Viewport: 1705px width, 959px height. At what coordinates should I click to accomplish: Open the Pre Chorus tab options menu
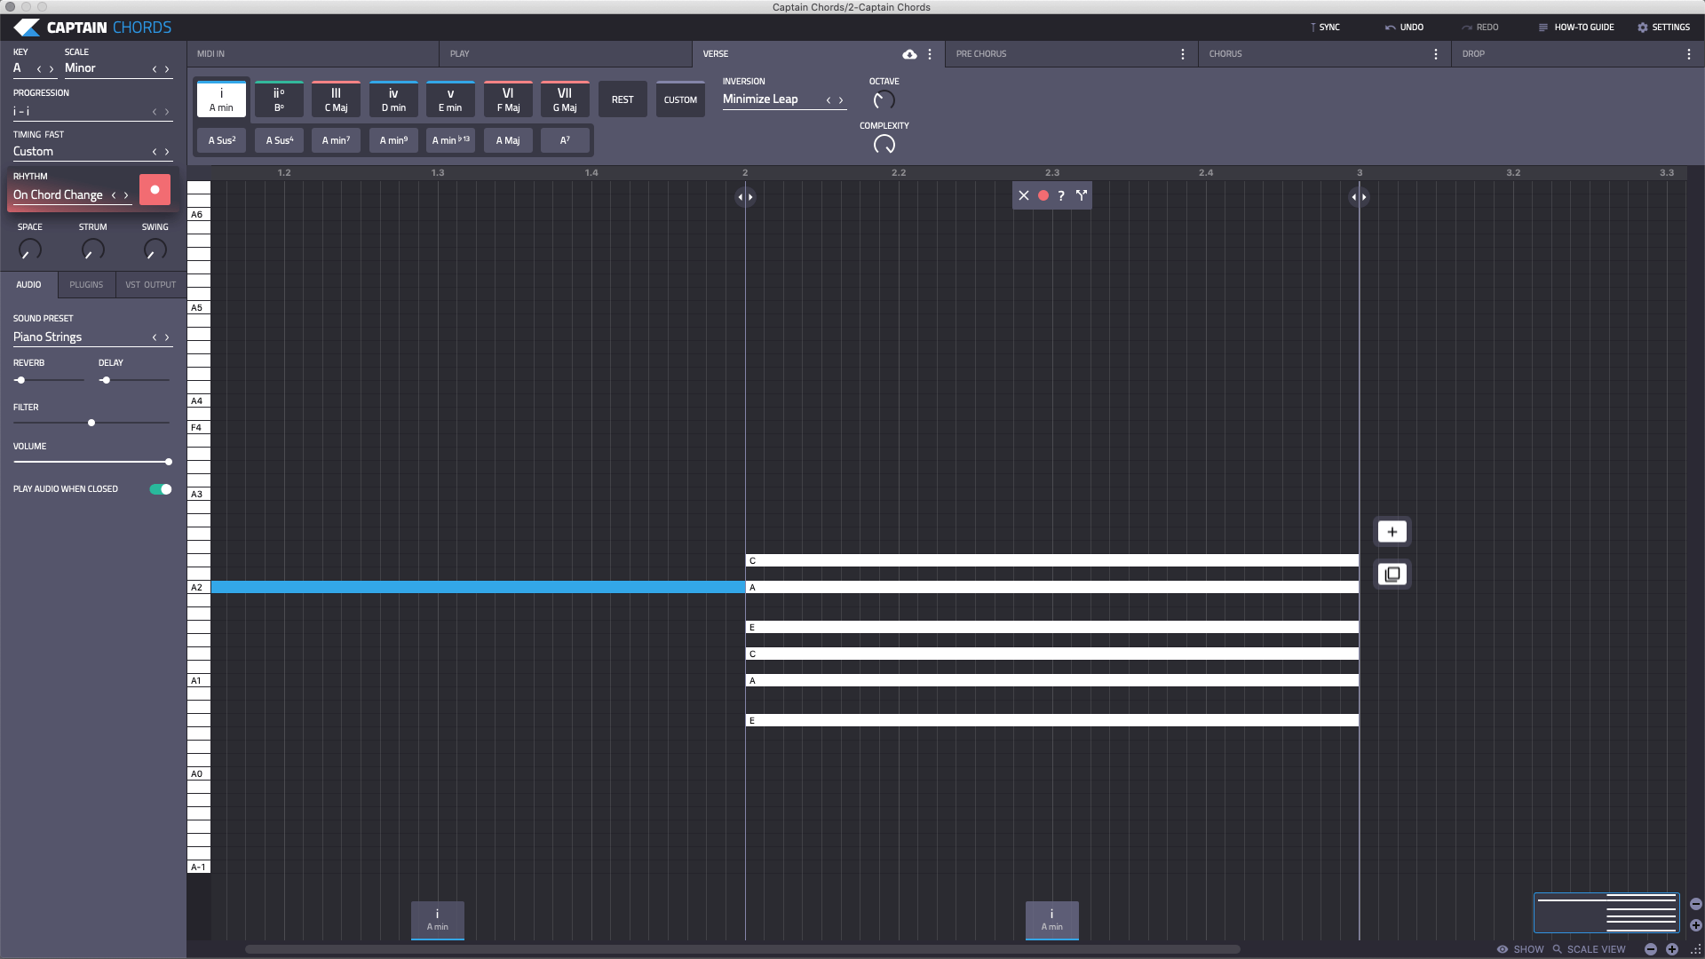pyautogui.click(x=1183, y=54)
